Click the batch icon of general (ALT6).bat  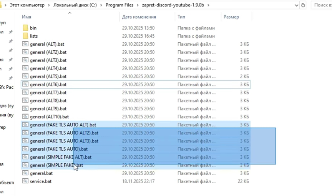pyautogui.click(x=25, y=84)
